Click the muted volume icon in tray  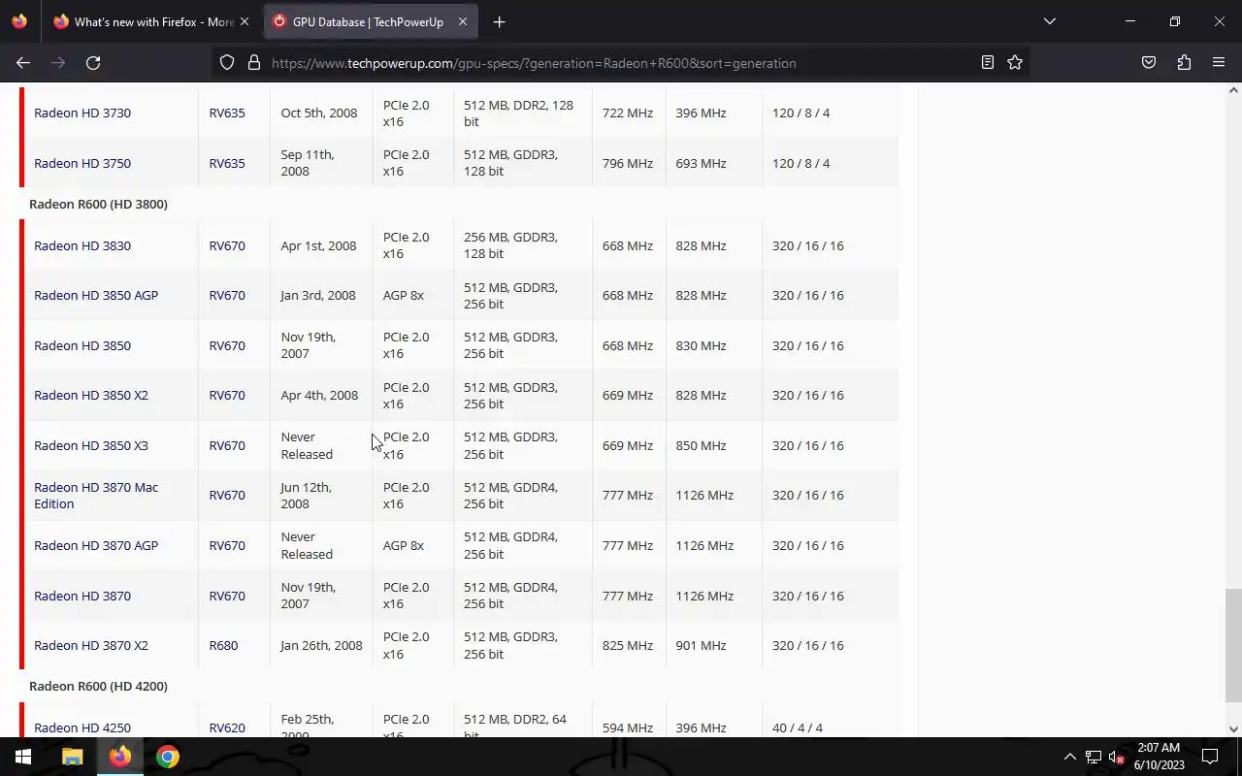[x=1116, y=757]
